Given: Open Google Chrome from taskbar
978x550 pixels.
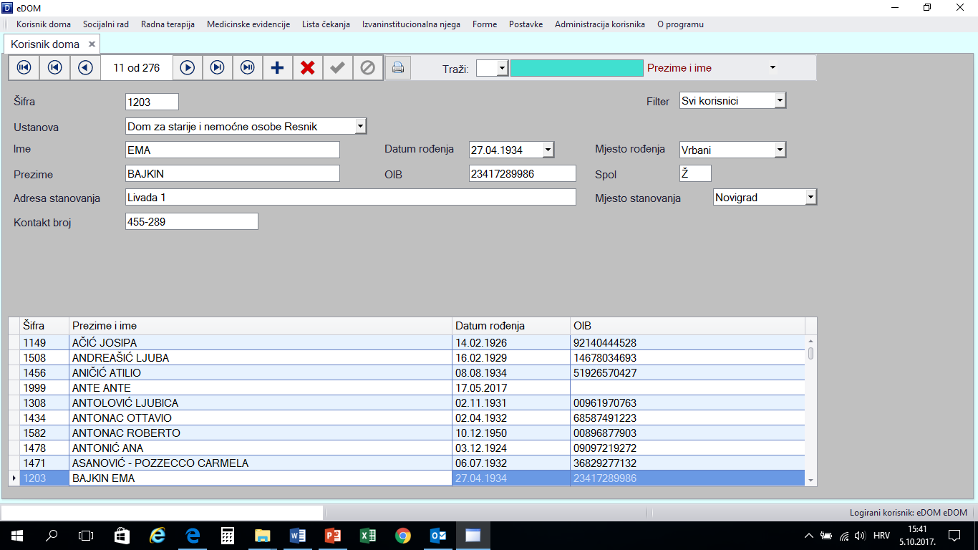Looking at the screenshot, I should [403, 536].
